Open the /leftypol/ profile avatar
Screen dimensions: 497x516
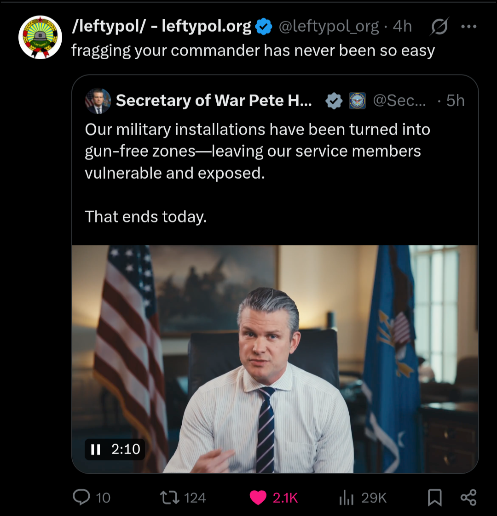[40, 37]
